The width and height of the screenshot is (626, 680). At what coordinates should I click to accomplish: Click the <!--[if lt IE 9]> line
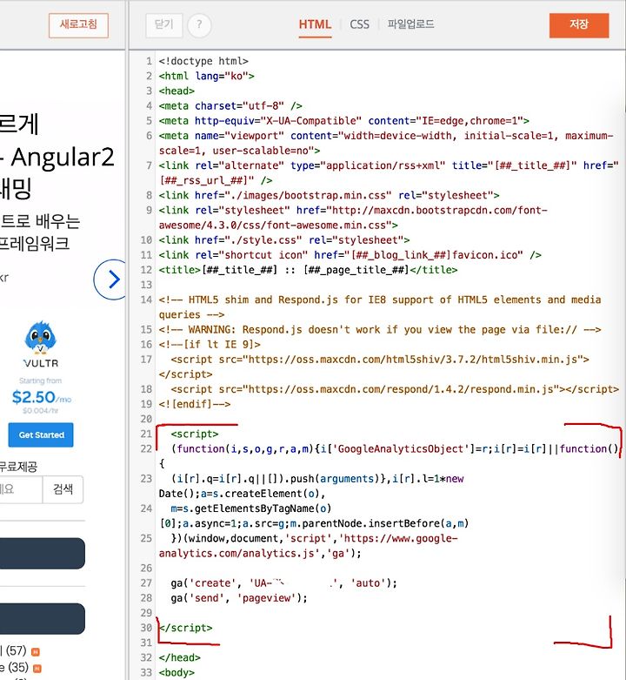210,344
